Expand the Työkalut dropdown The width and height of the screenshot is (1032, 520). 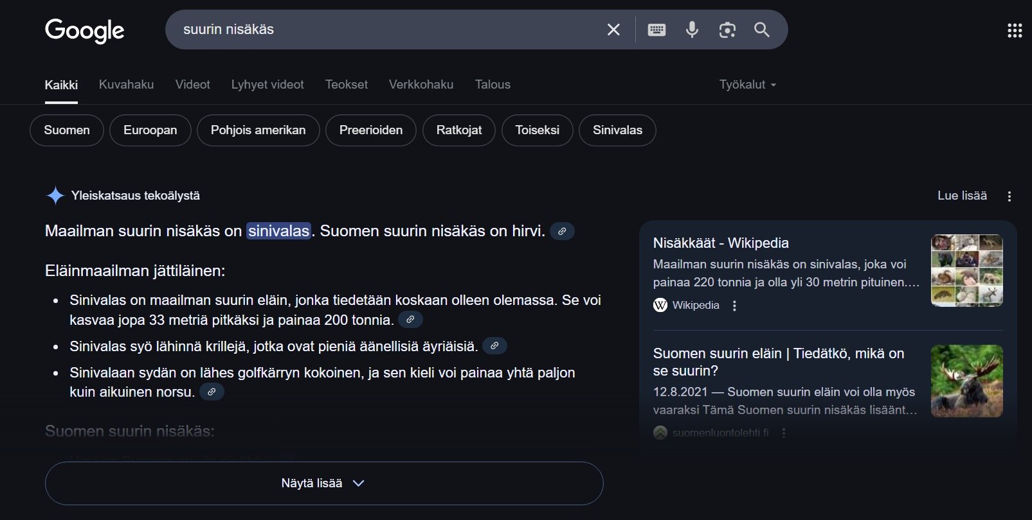[748, 85]
